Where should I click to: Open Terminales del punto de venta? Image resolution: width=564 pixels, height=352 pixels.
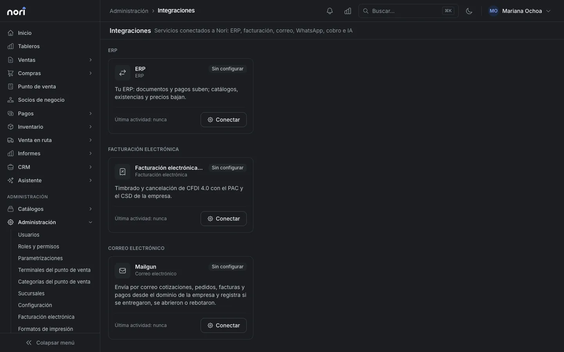point(54,270)
